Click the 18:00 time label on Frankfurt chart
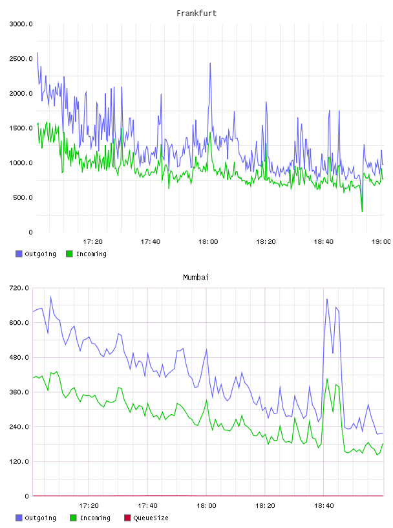Image resolution: width=393 pixels, height=528 pixels. tap(208, 241)
